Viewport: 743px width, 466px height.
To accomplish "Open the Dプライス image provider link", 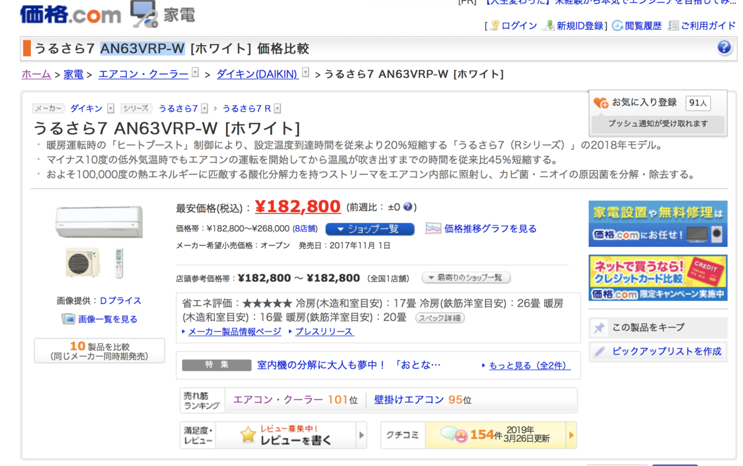I will (x=121, y=301).
